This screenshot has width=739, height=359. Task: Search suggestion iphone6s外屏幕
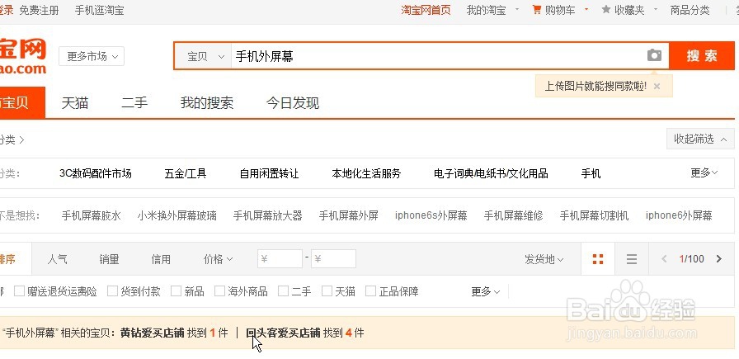431,215
